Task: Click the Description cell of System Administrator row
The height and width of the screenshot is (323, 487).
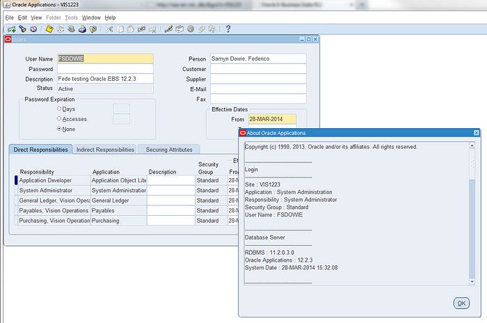Action: [x=171, y=190]
